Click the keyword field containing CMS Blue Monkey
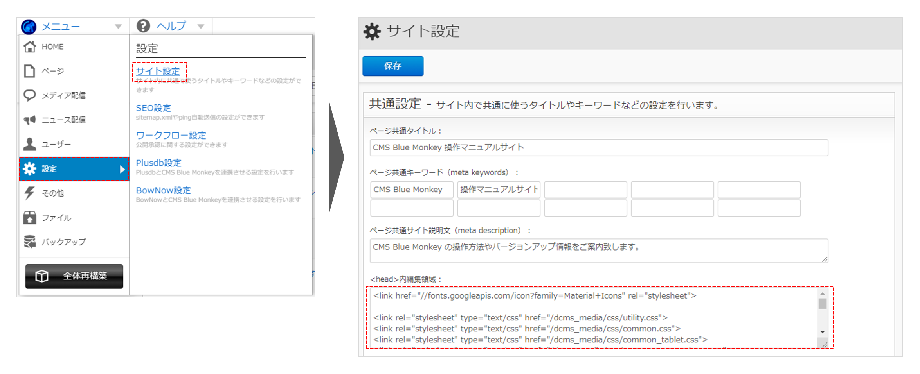The image size is (920, 374). (412, 190)
